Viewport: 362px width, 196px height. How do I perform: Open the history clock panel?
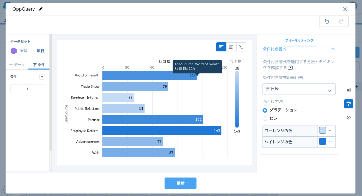(349, 117)
